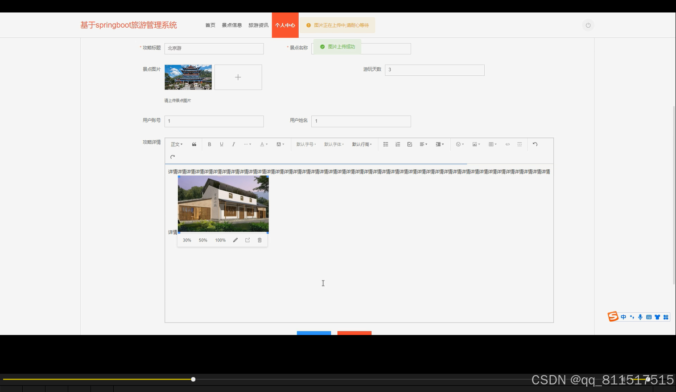Open the background color picker
The image size is (676, 392).
(280, 144)
